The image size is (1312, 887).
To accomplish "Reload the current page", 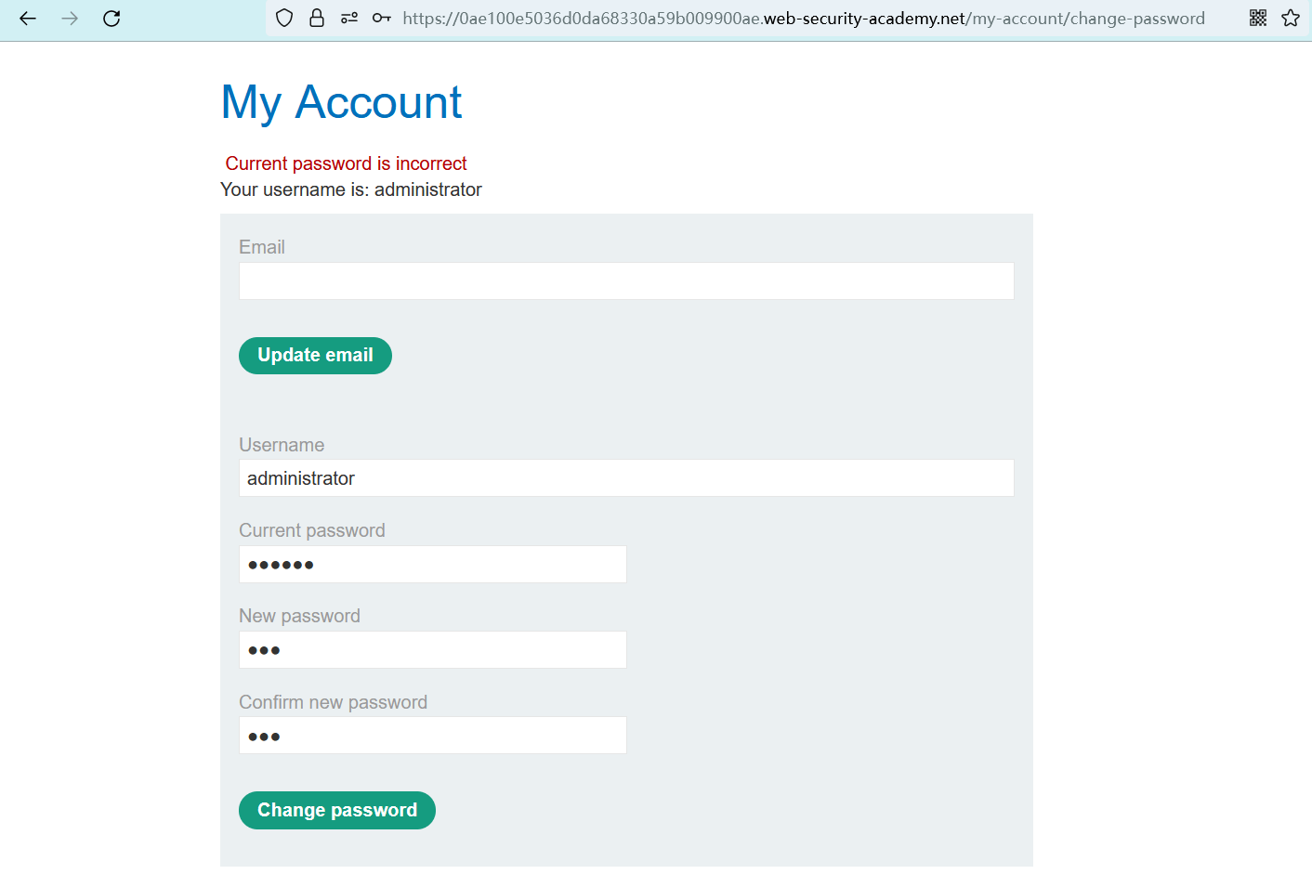I will click(112, 19).
